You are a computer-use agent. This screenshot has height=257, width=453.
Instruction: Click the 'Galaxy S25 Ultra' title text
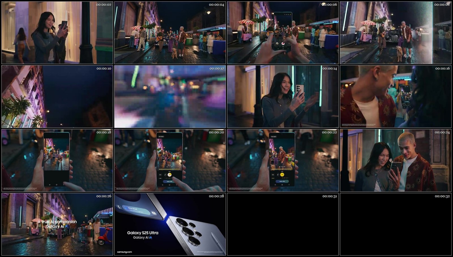[x=143, y=233]
